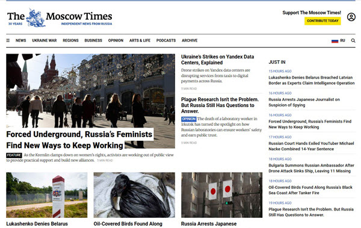This screenshot has height=228, width=361.
Task: Click the user account profile icon
Action: point(351,17)
